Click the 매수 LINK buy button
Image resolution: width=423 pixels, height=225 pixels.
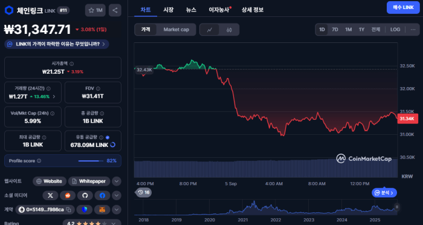pos(403,8)
